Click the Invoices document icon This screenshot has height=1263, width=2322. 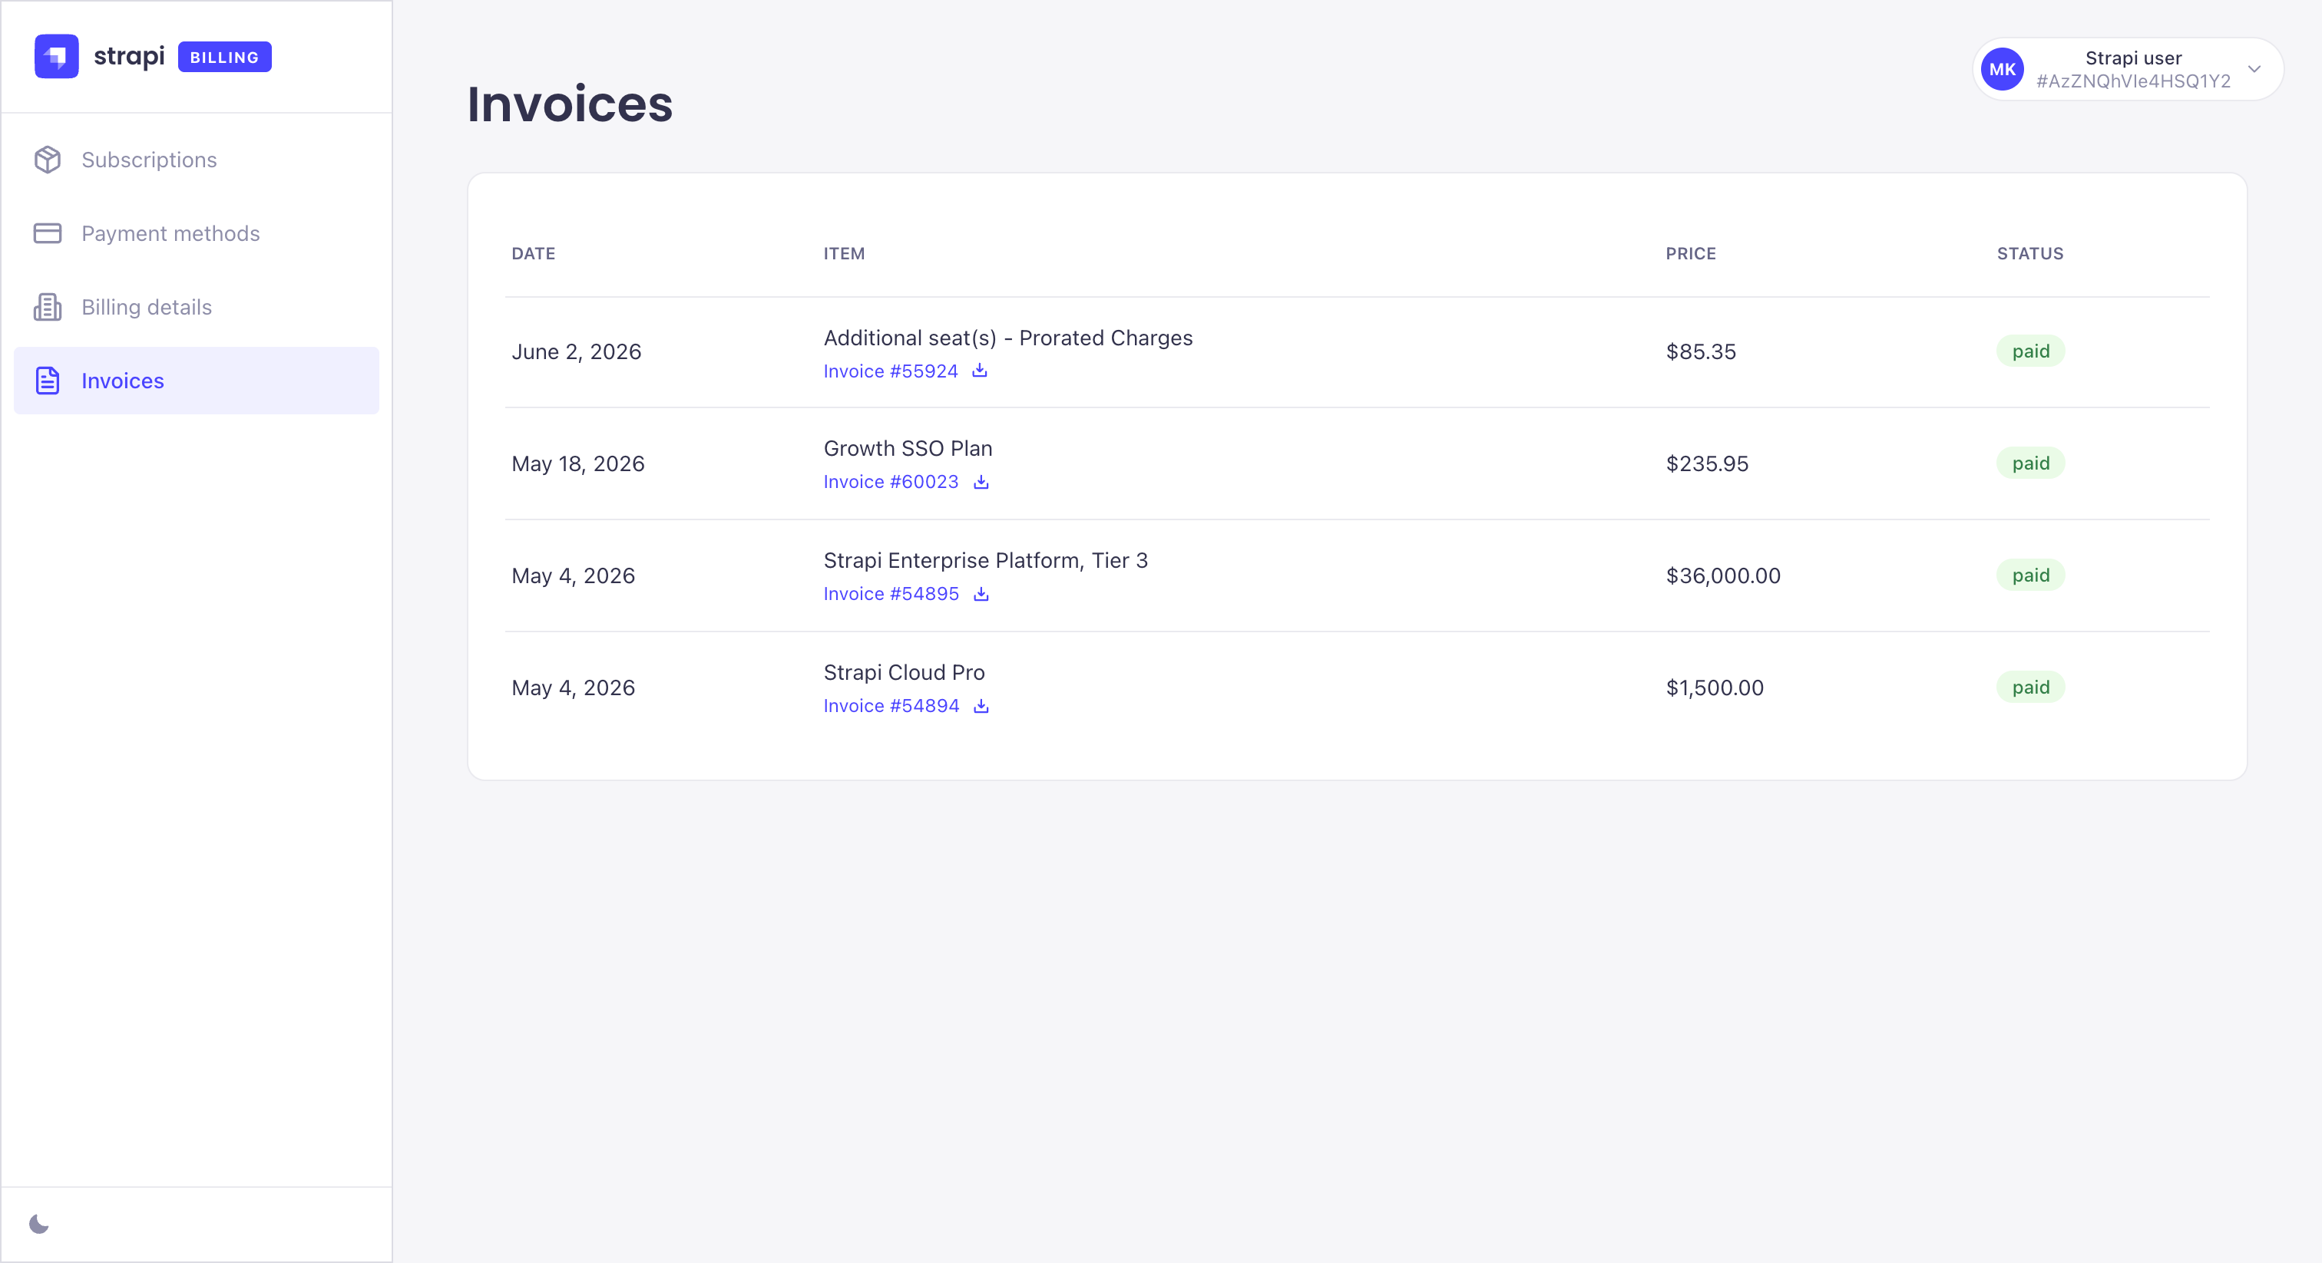coord(47,380)
